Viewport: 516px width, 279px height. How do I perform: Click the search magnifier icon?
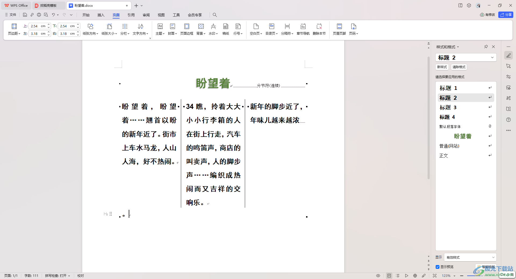click(x=215, y=15)
